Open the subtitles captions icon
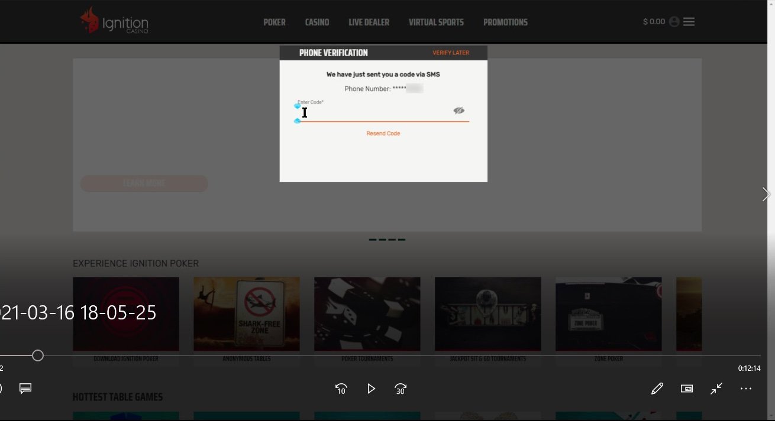Viewport: 775px width, 421px height. pos(25,389)
